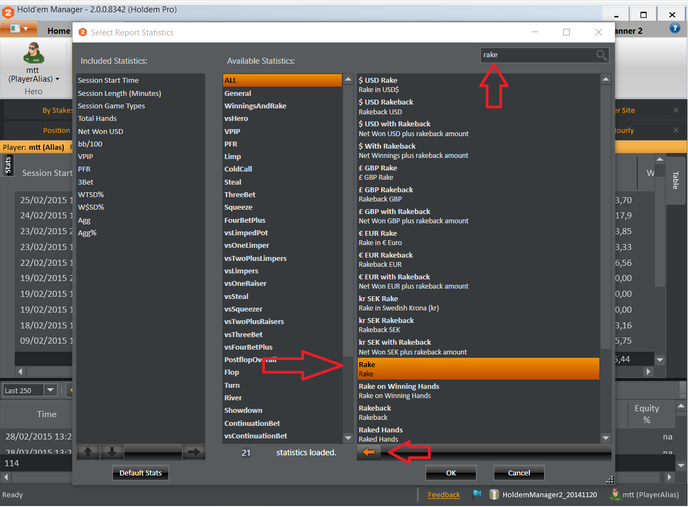Select bb/100 in Included Statistics
The width and height of the screenshot is (688, 507).
(140, 144)
